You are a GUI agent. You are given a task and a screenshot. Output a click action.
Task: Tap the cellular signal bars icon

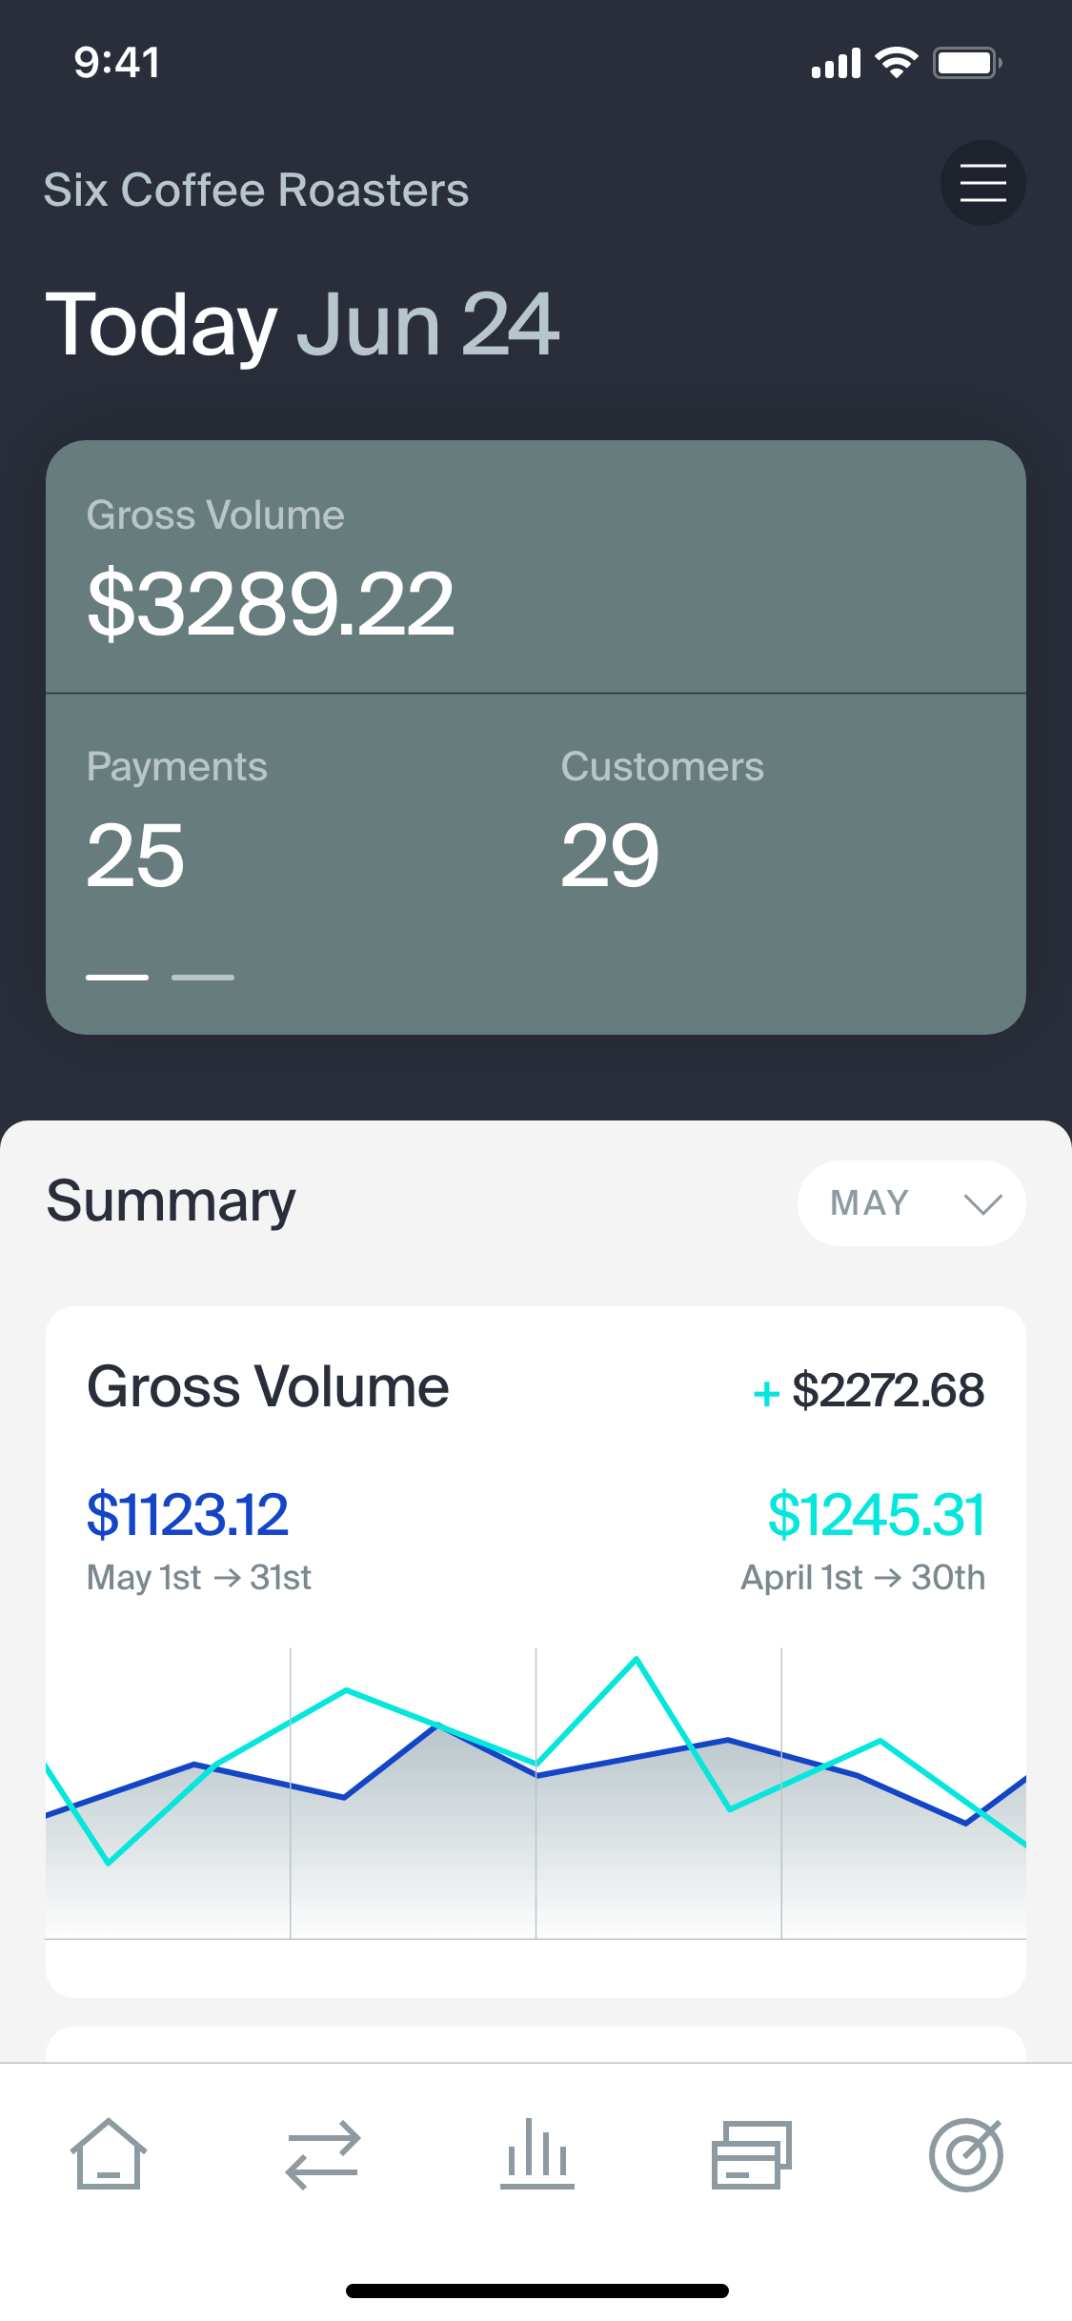point(836,64)
